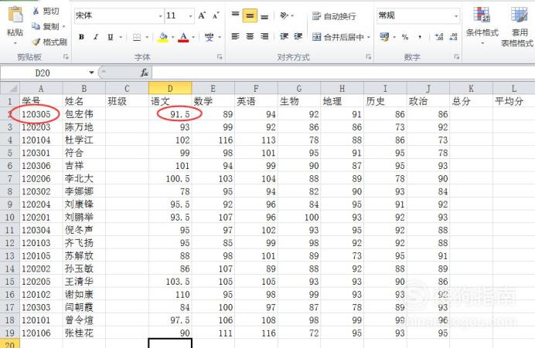Open number group dialog launcher
Screen dimensions: 535x348
(456, 57)
